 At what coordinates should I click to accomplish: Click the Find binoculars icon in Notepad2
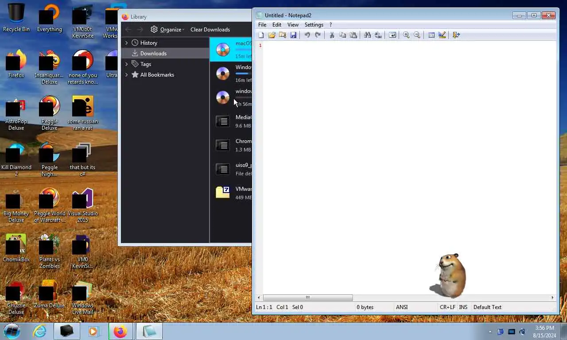[367, 35]
